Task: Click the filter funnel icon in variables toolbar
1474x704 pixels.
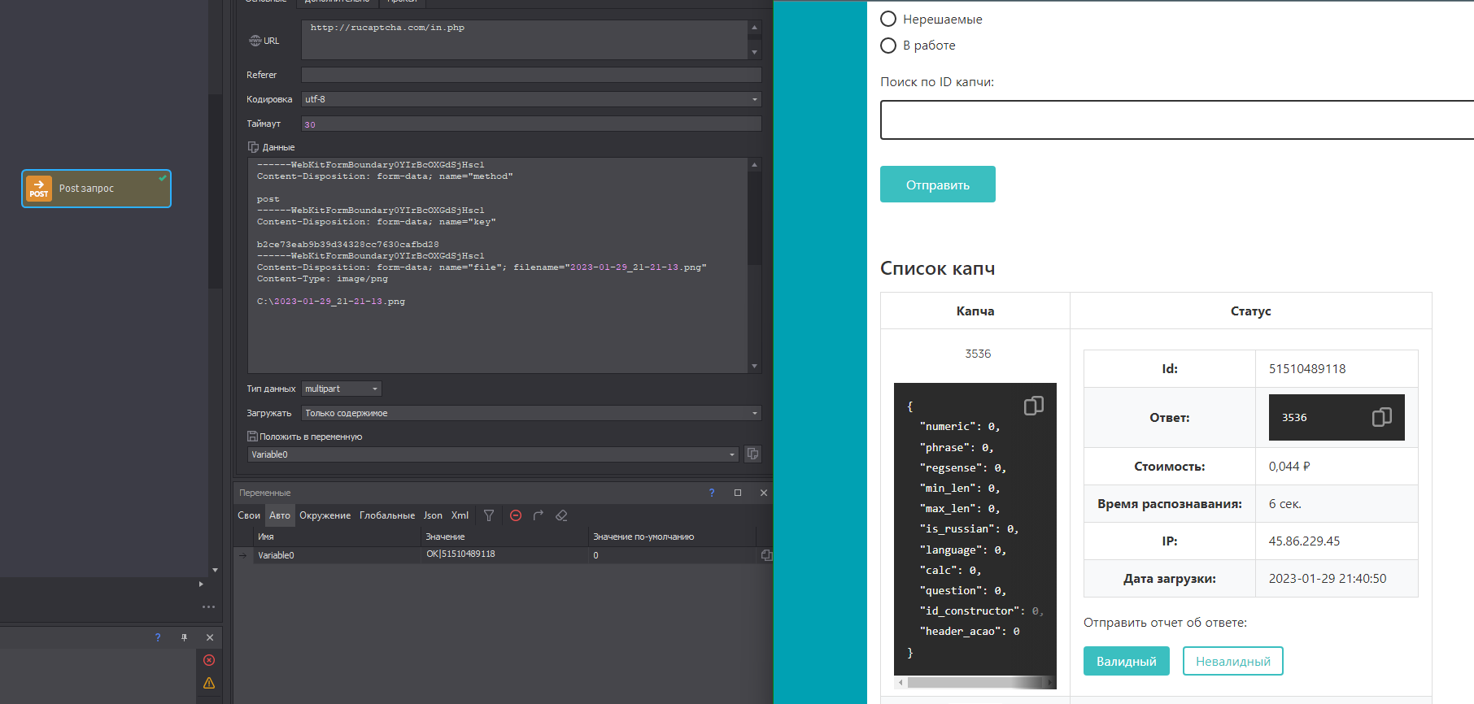Action: tap(489, 515)
